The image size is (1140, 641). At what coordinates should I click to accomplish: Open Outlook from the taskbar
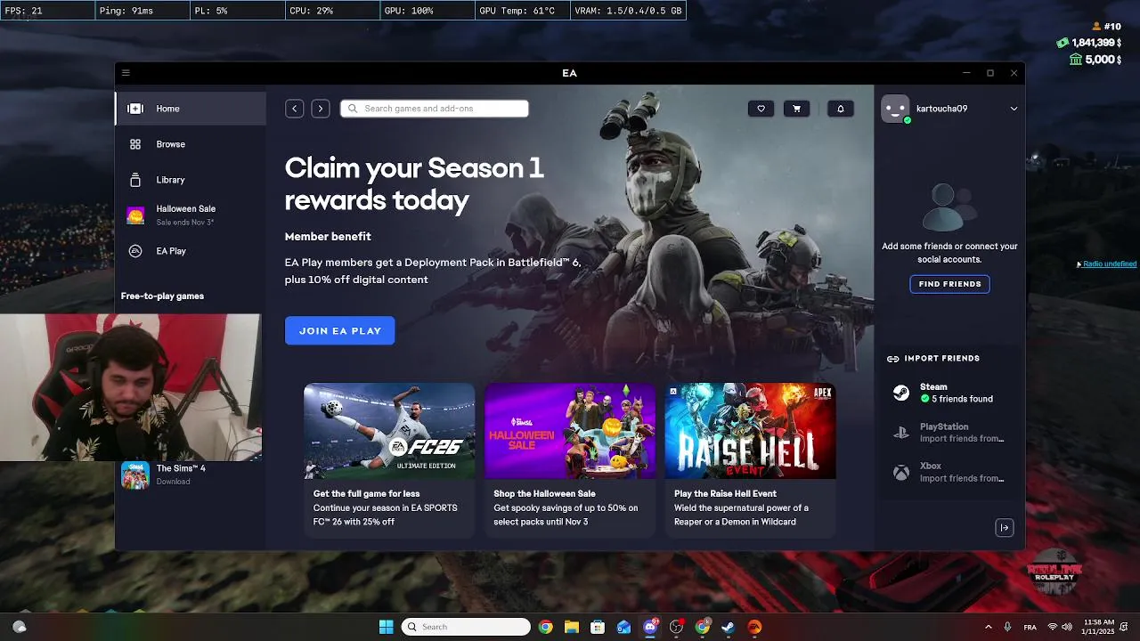(x=623, y=627)
